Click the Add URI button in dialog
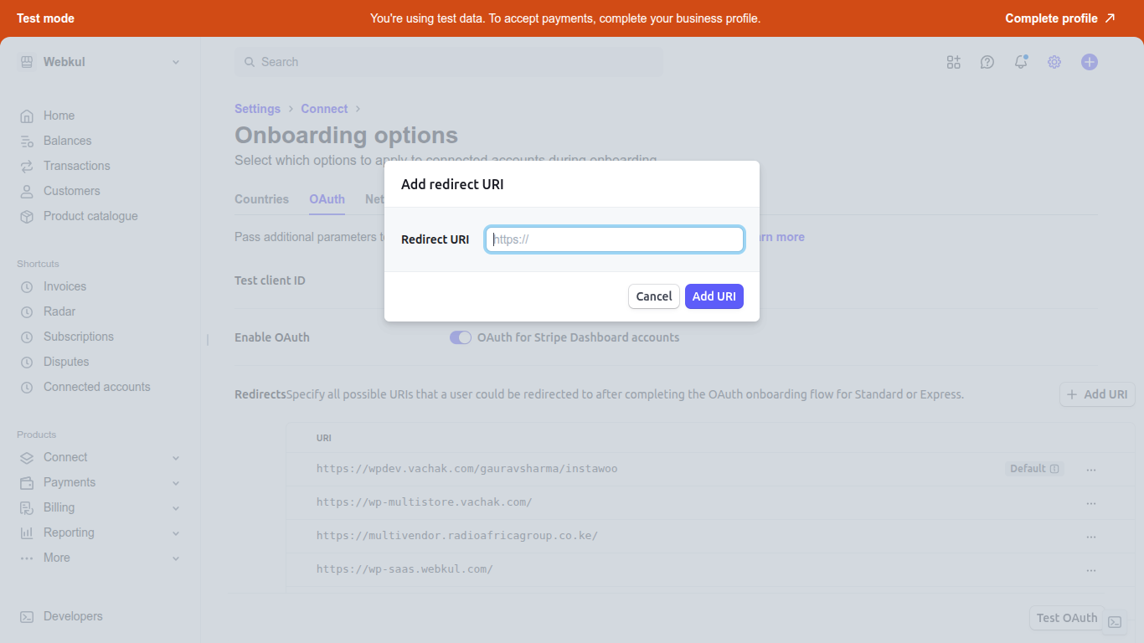 point(714,296)
